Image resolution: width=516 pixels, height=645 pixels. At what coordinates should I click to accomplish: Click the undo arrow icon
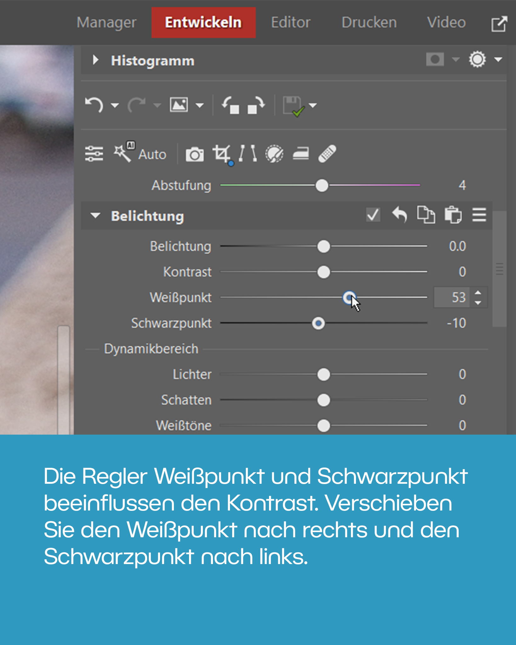[94, 105]
